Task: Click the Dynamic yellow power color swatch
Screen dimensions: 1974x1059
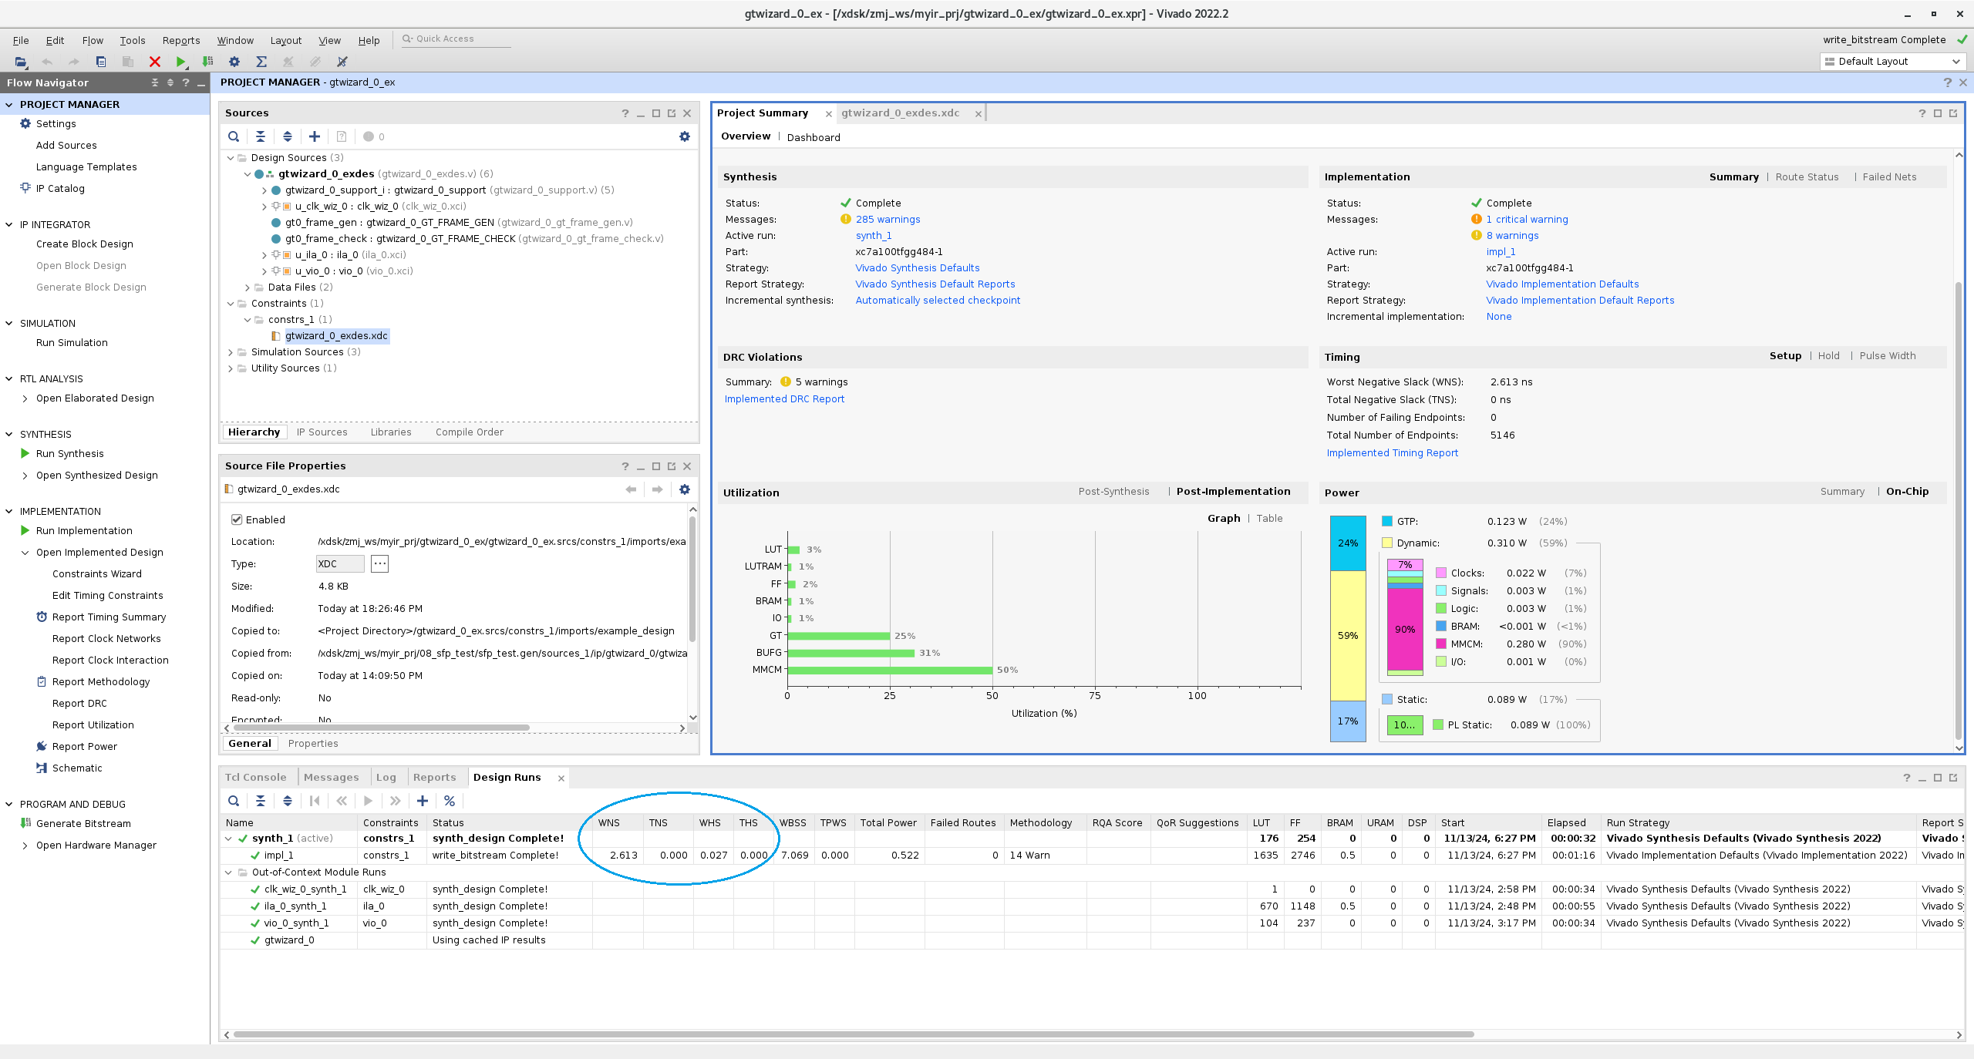Action: 1387,543
